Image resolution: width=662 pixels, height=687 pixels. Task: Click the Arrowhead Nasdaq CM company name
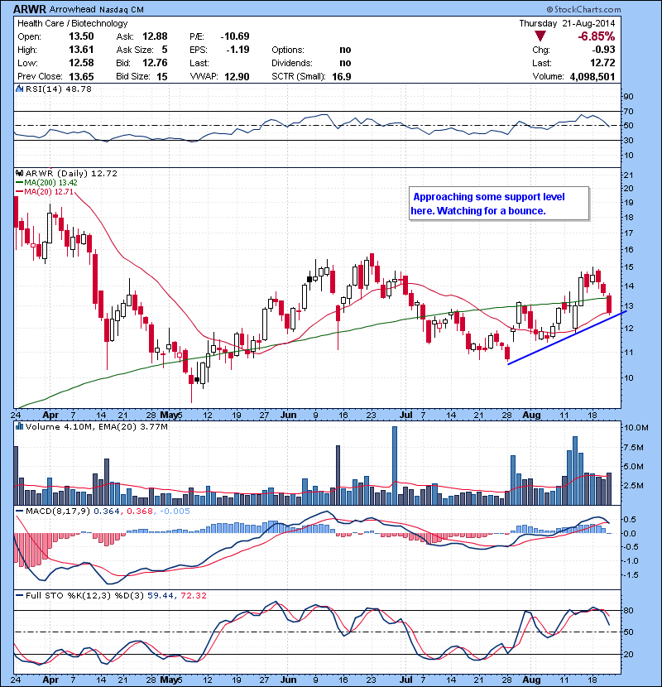96,9
